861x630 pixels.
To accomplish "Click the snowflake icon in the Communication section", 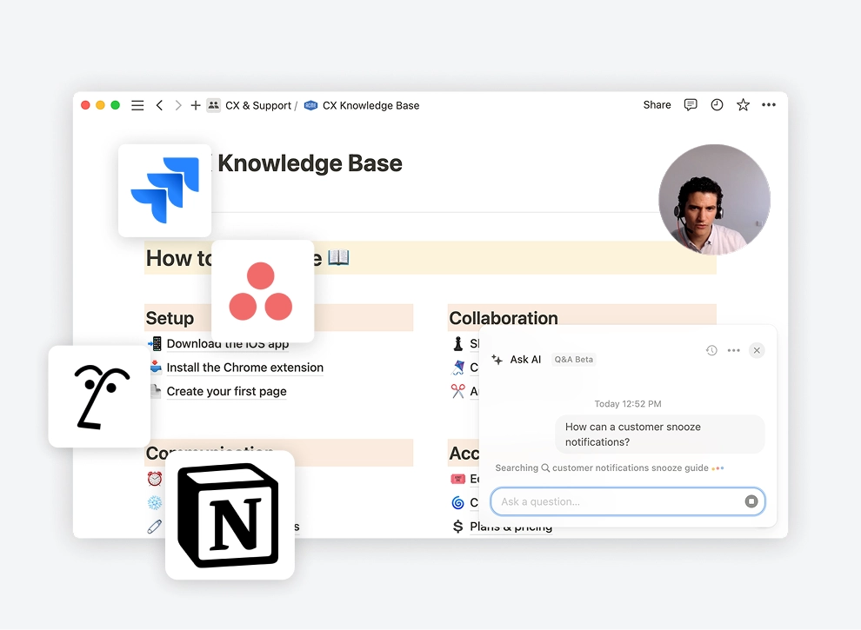I will click(x=155, y=502).
